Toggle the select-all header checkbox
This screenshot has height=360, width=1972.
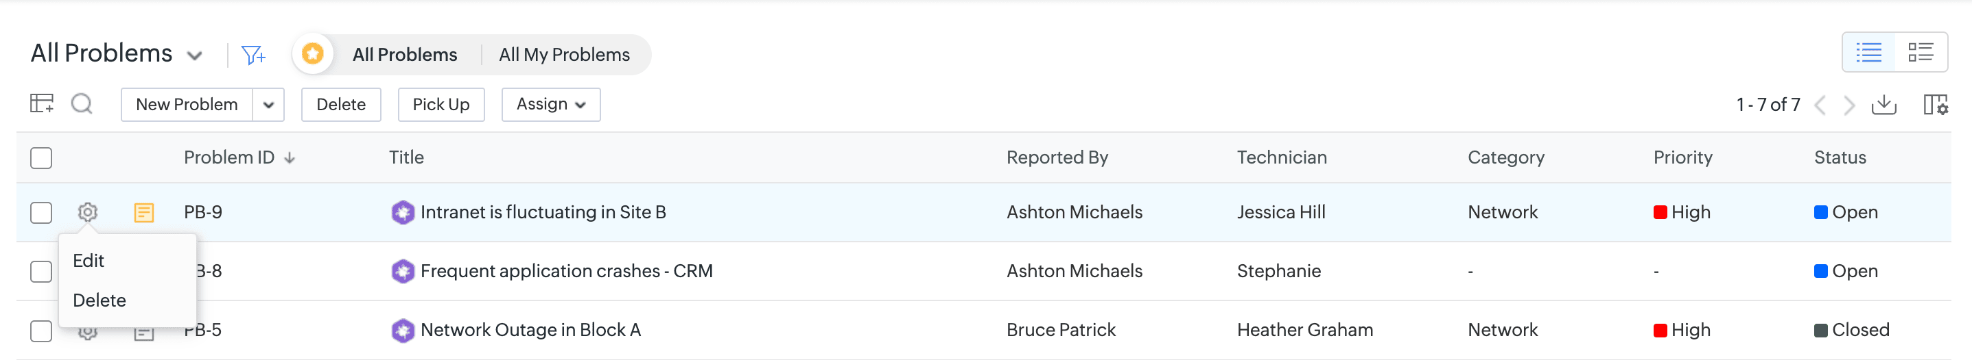(41, 158)
